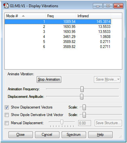Stop the vibration animation
Viewport: 127px width, 143px height.
click(x=49, y=79)
